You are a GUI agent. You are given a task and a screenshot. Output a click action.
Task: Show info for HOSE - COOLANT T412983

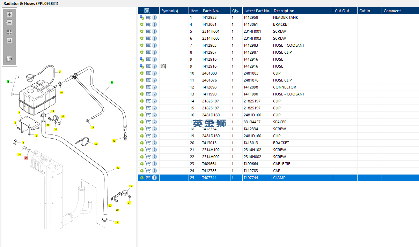(154, 45)
